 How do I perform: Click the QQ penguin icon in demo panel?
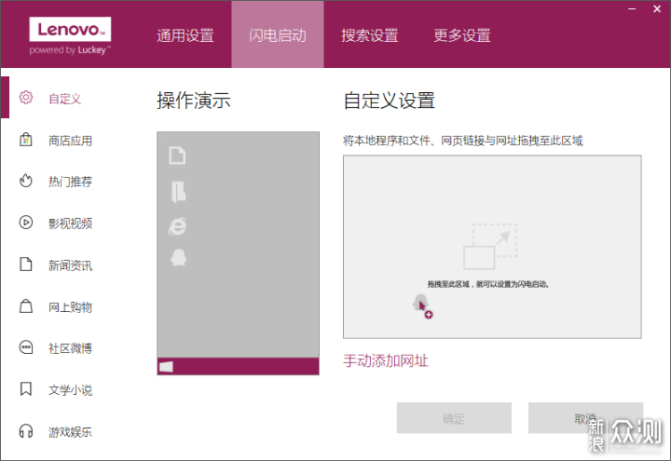[x=177, y=258]
